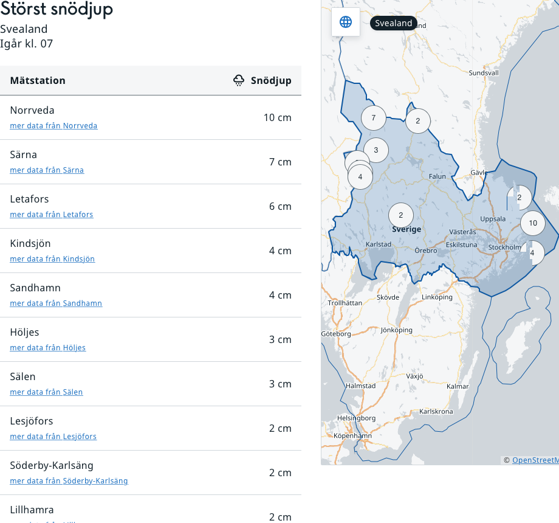Open more data from Särna
Viewport: 559px width, 523px height.
tap(47, 170)
